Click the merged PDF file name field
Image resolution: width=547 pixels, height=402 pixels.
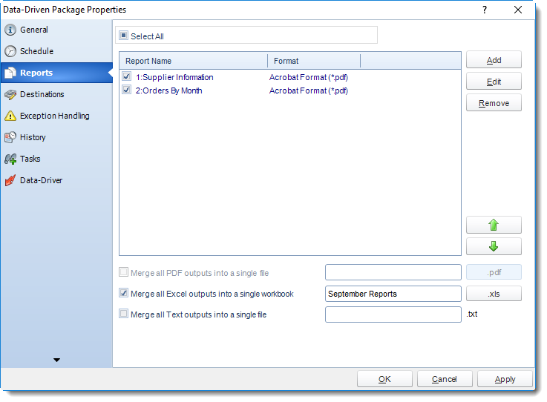393,272
